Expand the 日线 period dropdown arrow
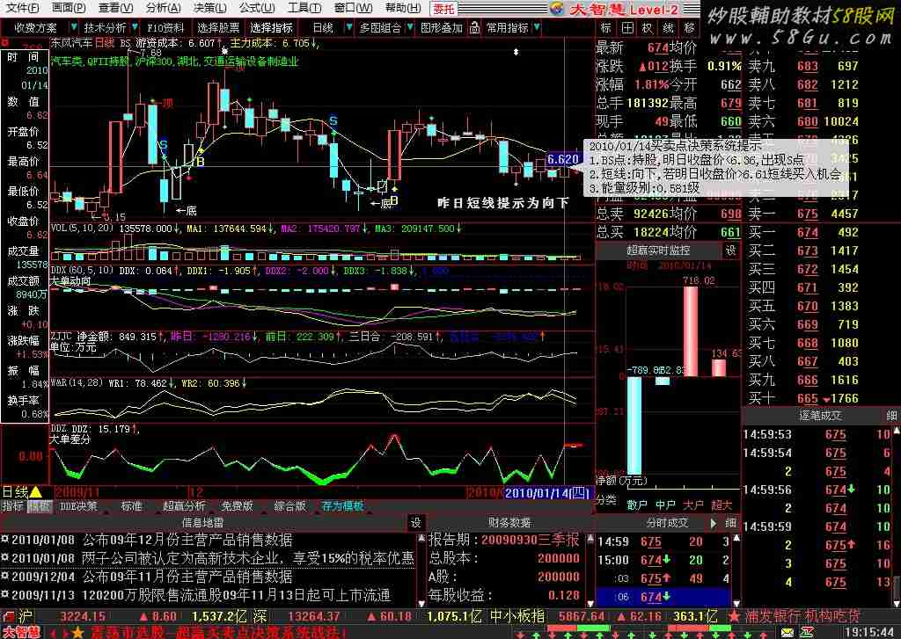 pyautogui.click(x=348, y=27)
